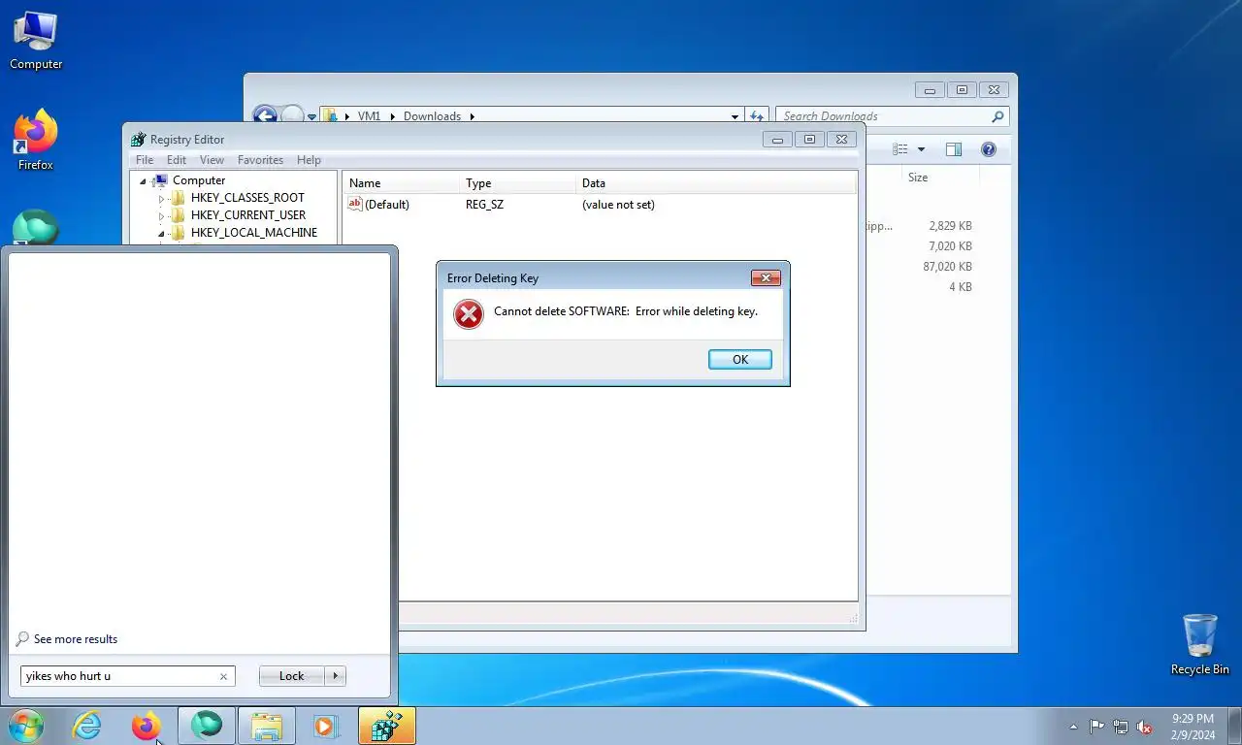1242x745 pixels.
Task: Confirm the error dialog with OK
Action: 739,359
